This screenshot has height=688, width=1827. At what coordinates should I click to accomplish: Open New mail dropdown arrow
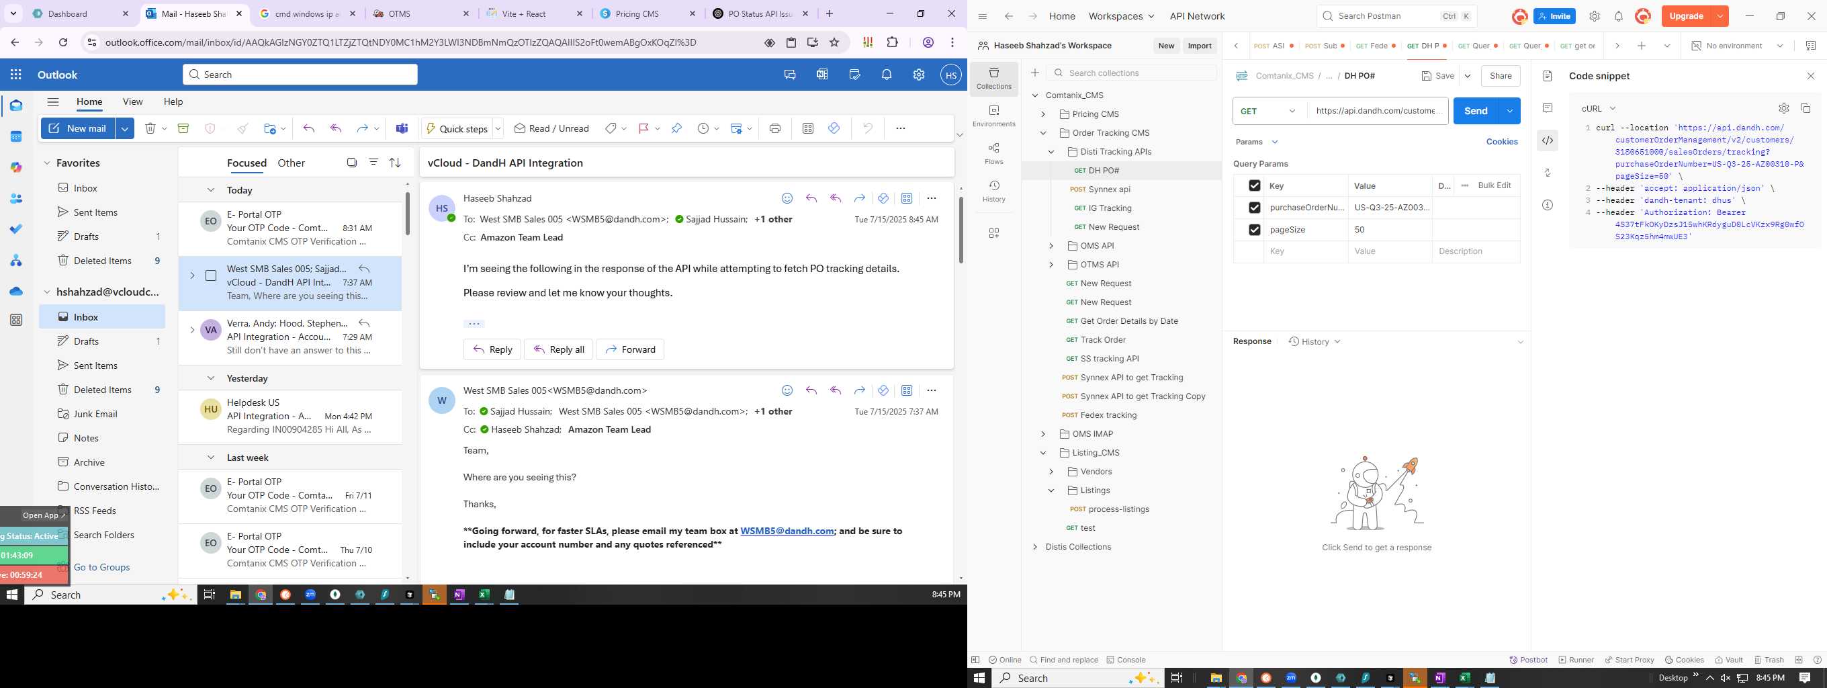(124, 128)
